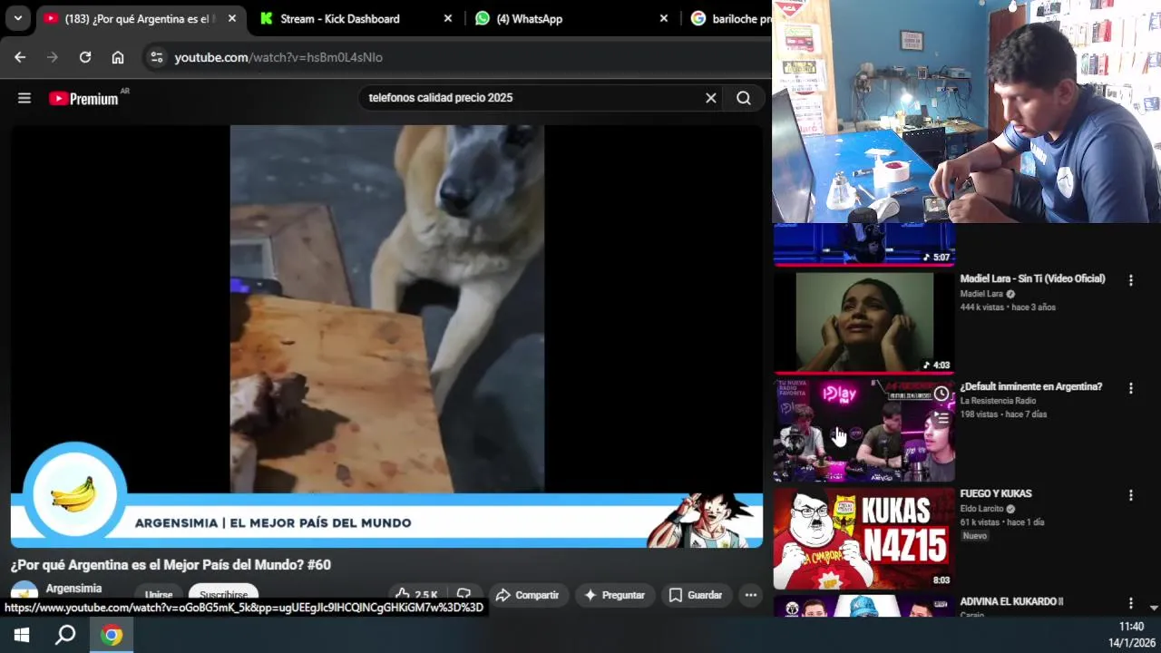Select Chrome in the taskbar

point(112,635)
